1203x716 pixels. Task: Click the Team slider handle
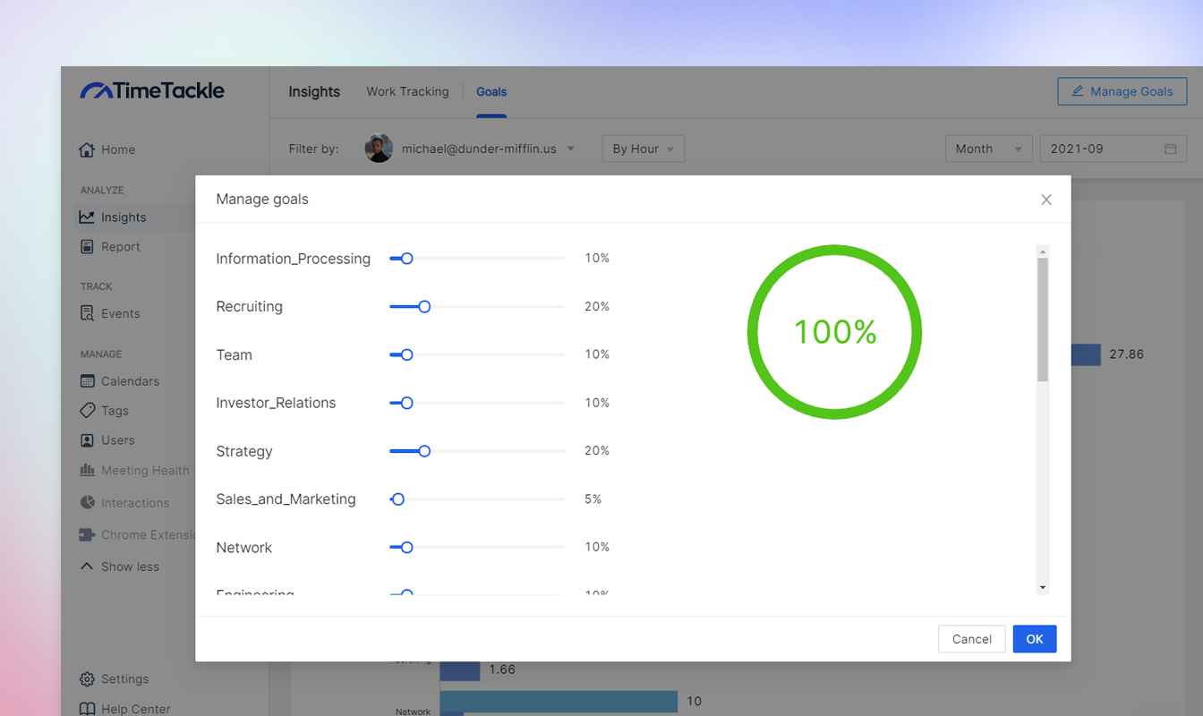(406, 354)
